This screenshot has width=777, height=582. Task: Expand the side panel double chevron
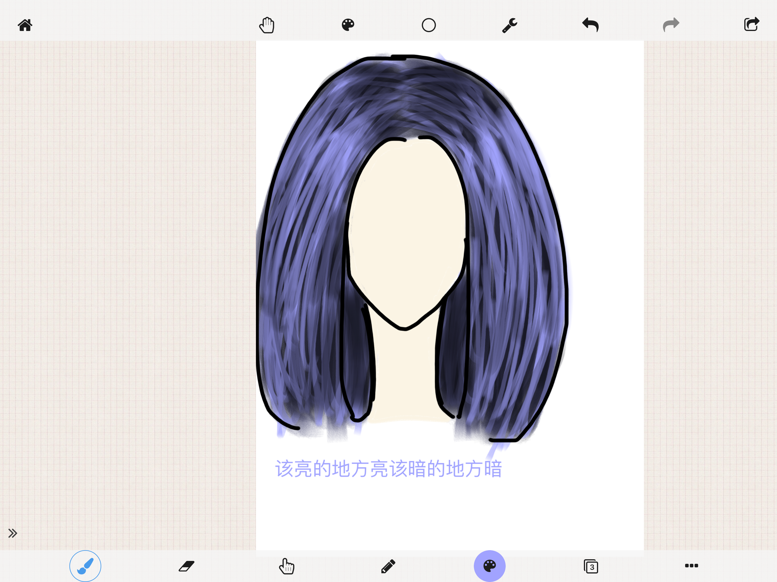pos(13,533)
